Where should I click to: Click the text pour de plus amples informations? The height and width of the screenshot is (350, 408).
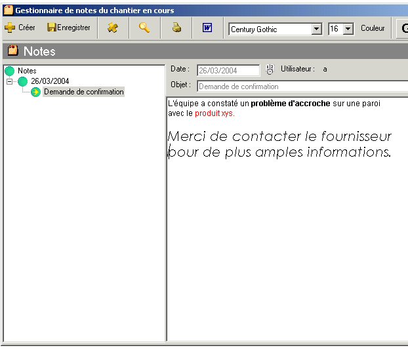click(279, 152)
